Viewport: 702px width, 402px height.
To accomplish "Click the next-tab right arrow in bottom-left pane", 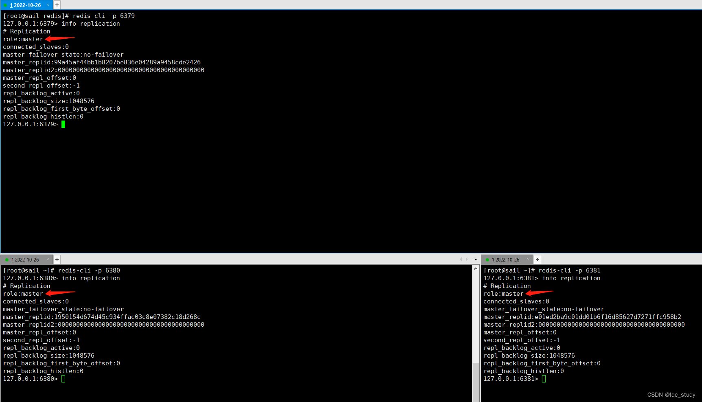I will pyautogui.click(x=467, y=259).
